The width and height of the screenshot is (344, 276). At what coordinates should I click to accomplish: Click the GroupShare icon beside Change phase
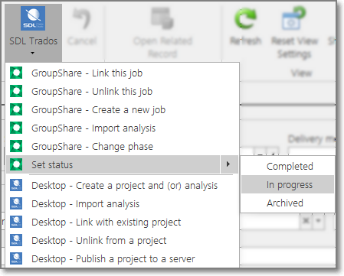click(x=16, y=146)
